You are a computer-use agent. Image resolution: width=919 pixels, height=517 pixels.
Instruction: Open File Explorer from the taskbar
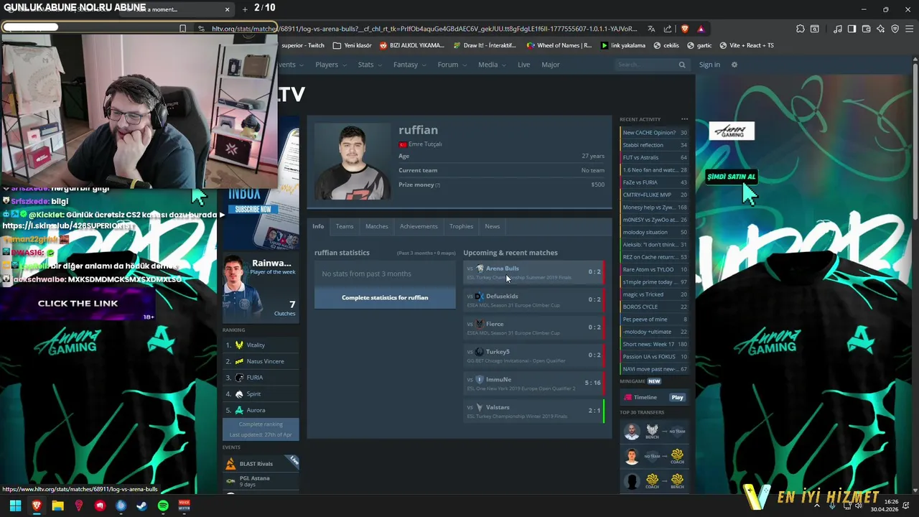click(57, 506)
